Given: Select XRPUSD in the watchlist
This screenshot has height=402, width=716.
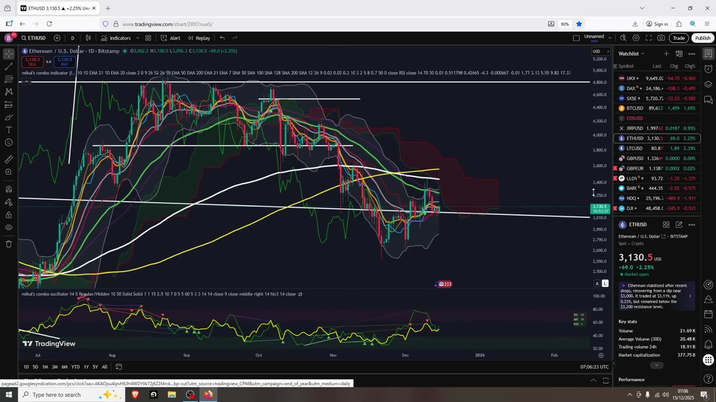Looking at the screenshot, I should coord(657,128).
